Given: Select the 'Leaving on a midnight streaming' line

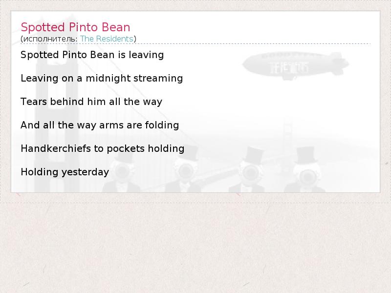Looking at the screenshot, I should click(x=102, y=78).
